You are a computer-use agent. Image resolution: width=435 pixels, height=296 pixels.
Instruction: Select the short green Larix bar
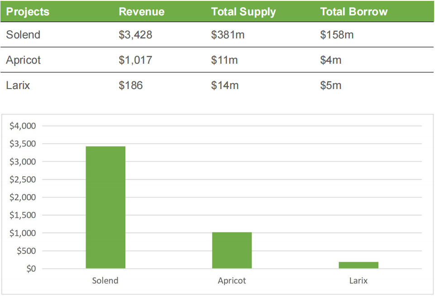pos(358,265)
